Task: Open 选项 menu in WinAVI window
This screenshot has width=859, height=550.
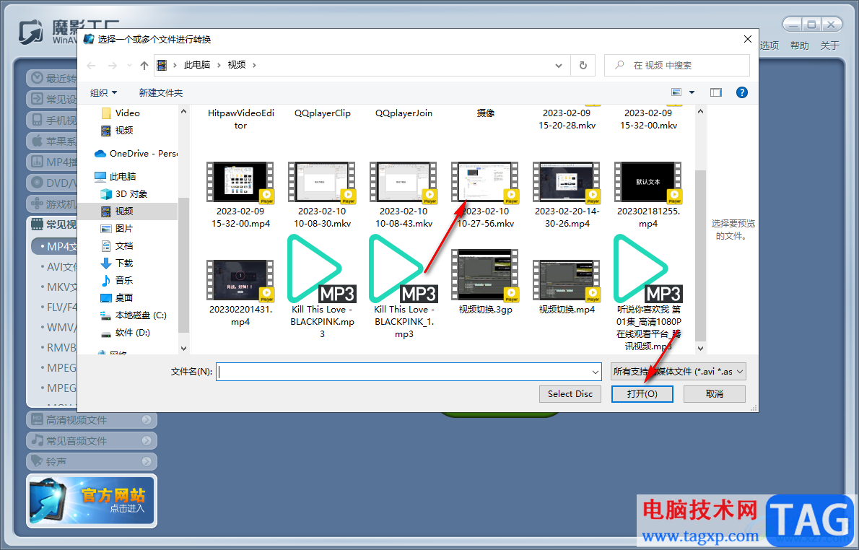Action: tap(769, 45)
